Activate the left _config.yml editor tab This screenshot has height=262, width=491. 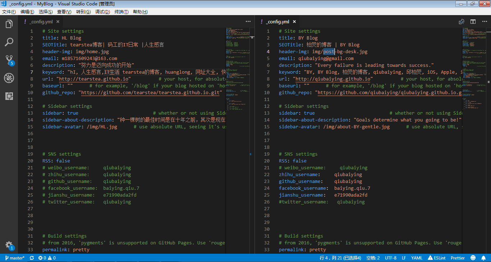(x=41, y=22)
